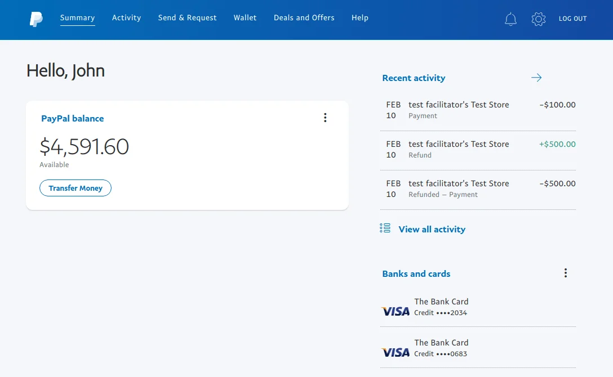This screenshot has height=377, width=613.
Task: Open the notifications bell
Action: [510, 19]
